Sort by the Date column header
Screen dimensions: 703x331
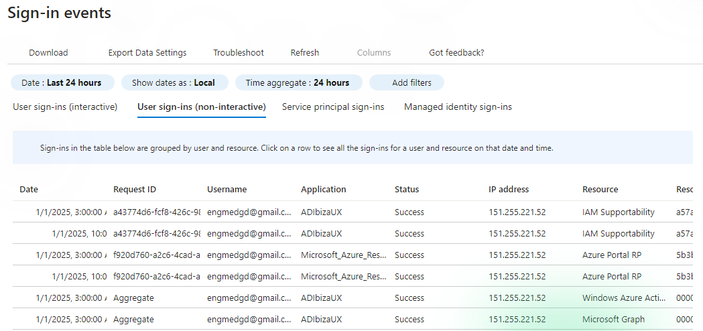pyautogui.click(x=29, y=189)
